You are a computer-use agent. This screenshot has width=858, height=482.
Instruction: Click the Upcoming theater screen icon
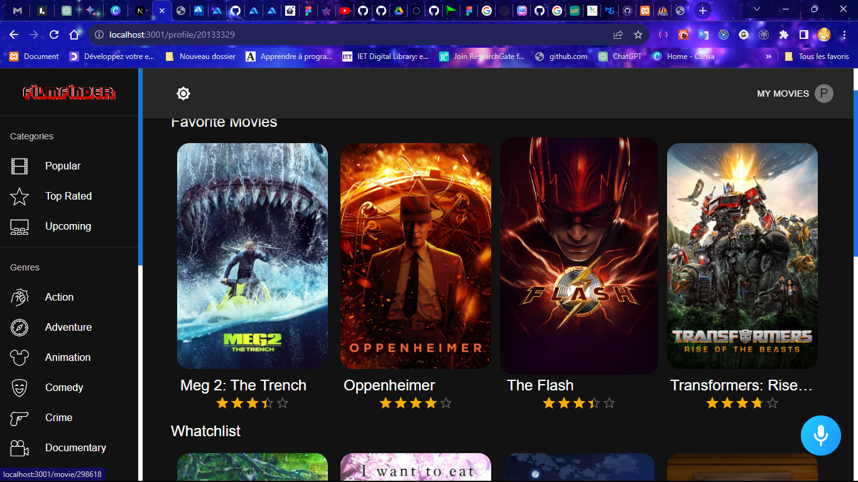pyautogui.click(x=19, y=227)
